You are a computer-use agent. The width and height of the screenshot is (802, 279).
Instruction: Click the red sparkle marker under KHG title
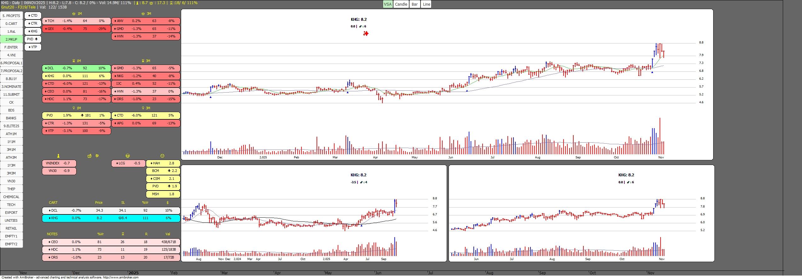pyautogui.click(x=366, y=33)
